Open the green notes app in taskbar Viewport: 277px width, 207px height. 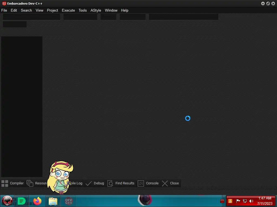click(21, 201)
